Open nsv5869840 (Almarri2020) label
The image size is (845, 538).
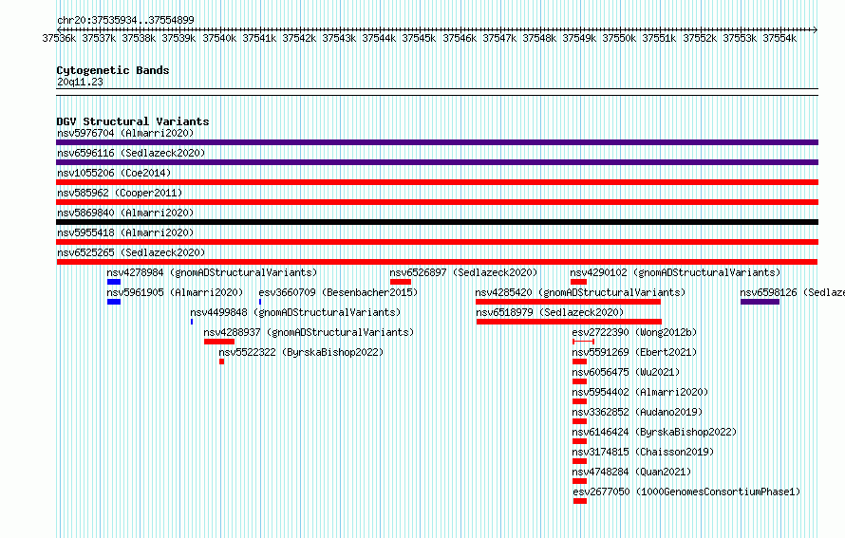click(125, 213)
